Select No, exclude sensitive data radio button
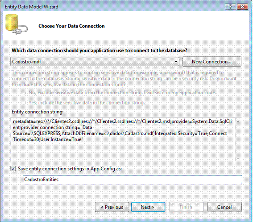 (23, 93)
